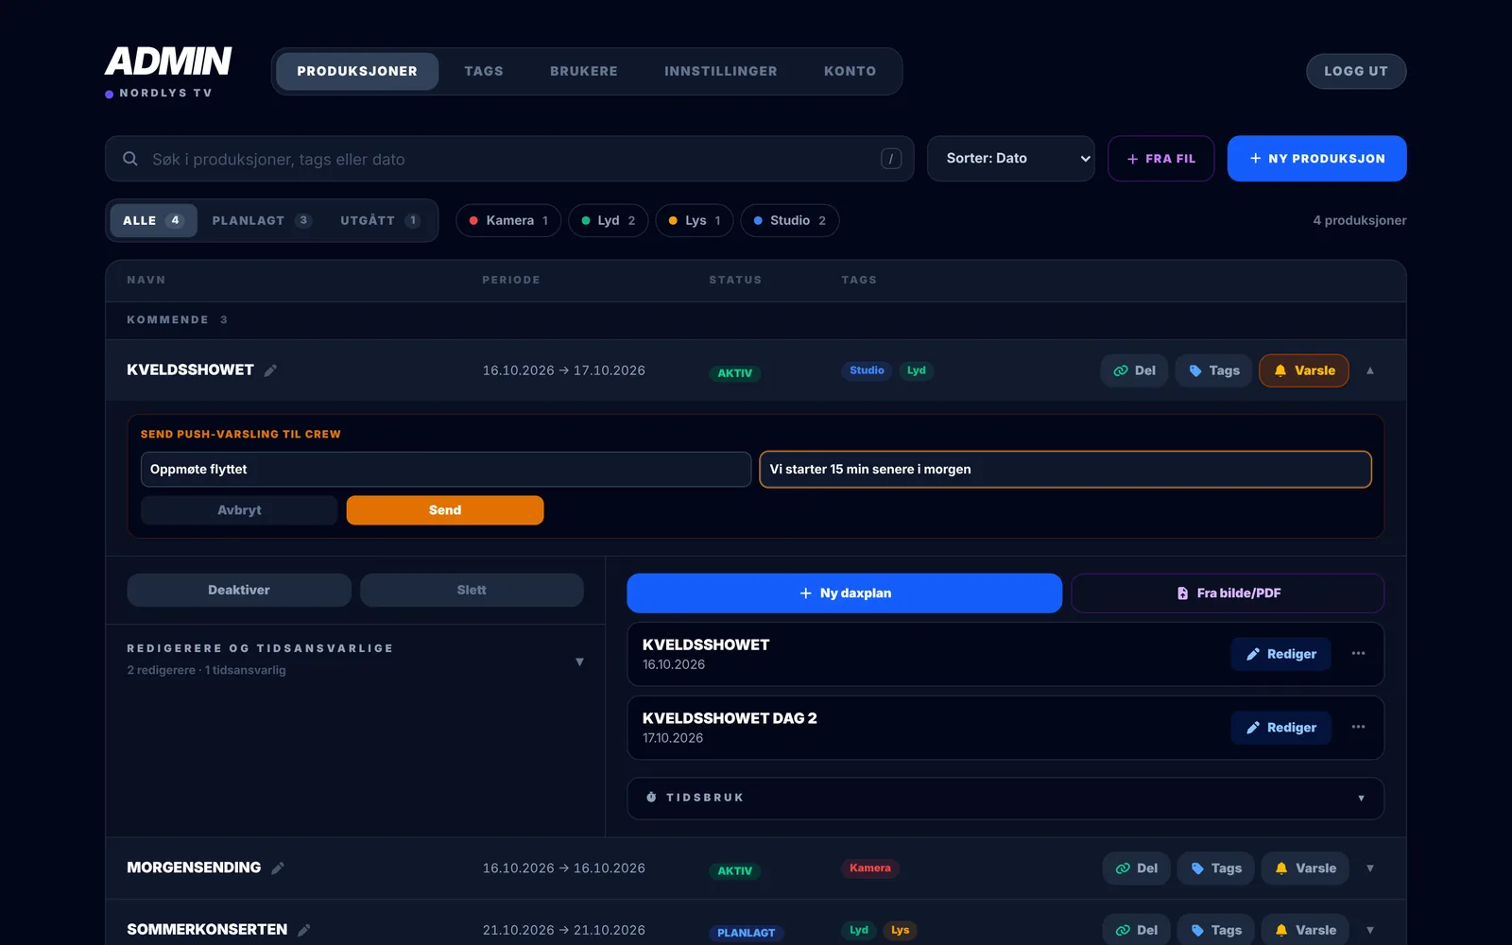Toggle the Kamera tag filter
The height and width of the screenshot is (945, 1512).
point(508,220)
